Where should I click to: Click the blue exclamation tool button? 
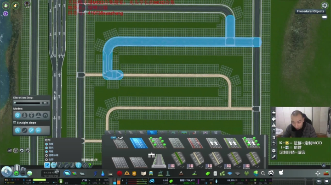(79, 165)
